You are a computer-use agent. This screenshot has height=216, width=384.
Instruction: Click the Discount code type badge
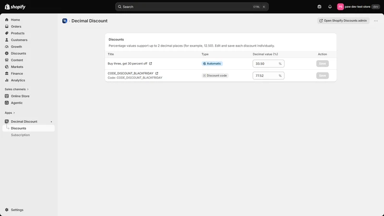[x=215, y=75]
